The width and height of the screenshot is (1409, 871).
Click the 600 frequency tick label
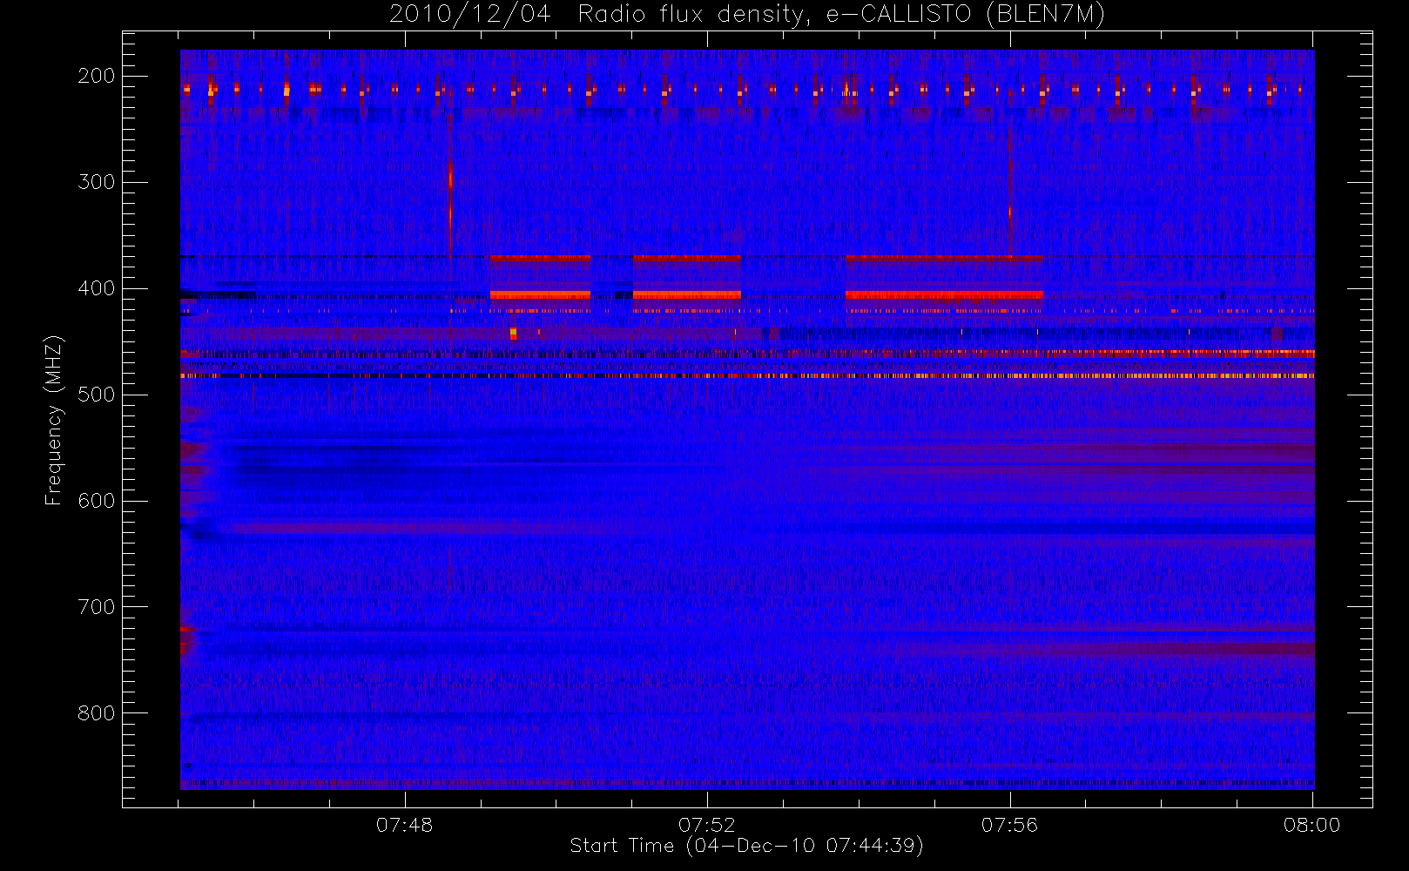[97, 501]
